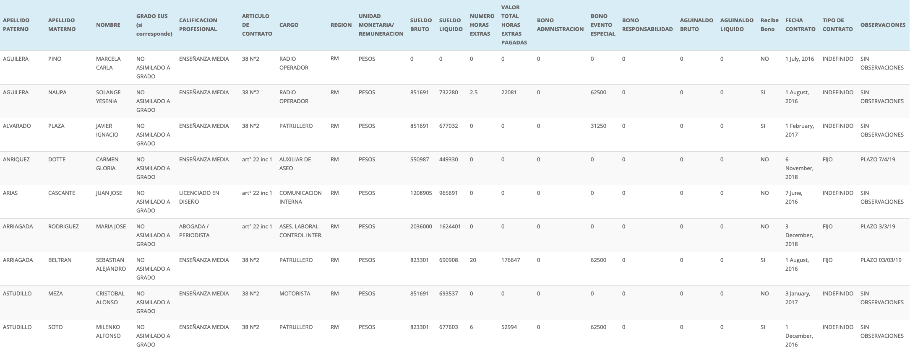Select MOTORISTA job cell
The height and width of the screenshot is (347, 910).
tap(295, 293)
